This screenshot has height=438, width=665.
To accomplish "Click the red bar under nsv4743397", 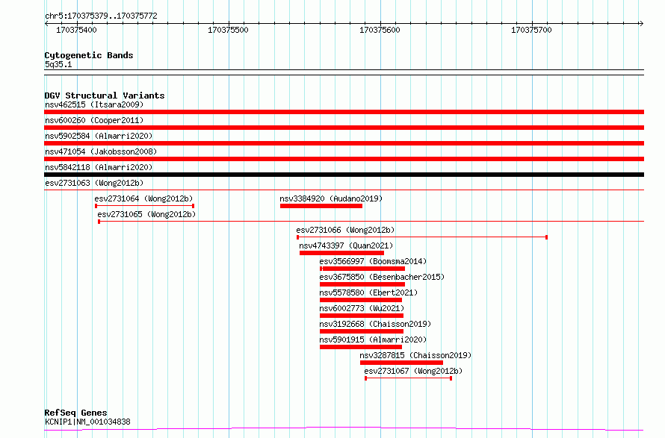I will click(341, 253).
